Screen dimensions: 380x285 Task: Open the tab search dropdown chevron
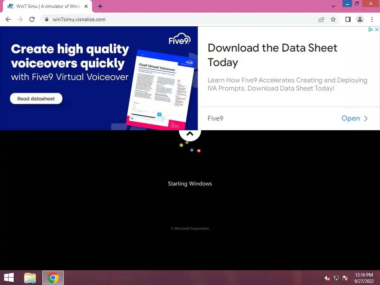(x=334, y=7)
